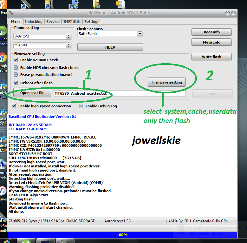The image size is (247, 243).
Task: Click the blue 100% progress bar
Action: click(122, 235)
